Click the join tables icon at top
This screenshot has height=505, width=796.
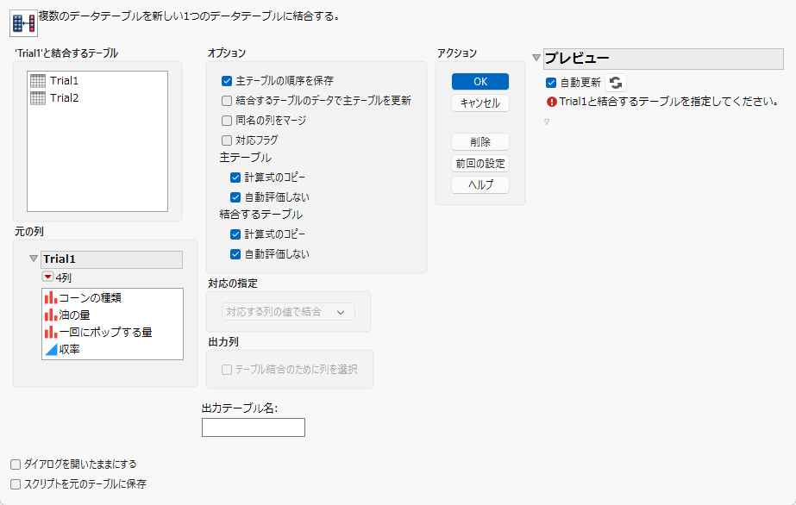(23, 23)
